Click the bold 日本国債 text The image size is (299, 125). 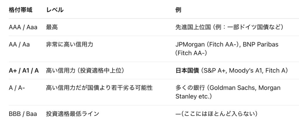[x=187, y=70]
